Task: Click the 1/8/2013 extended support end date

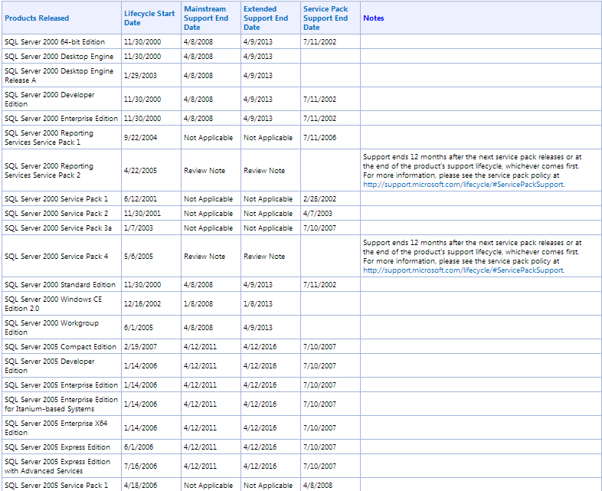Action: click(258, 304)
